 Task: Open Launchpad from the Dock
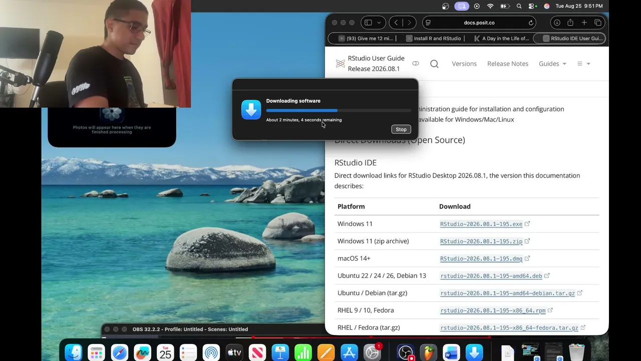tap(96, 352)
